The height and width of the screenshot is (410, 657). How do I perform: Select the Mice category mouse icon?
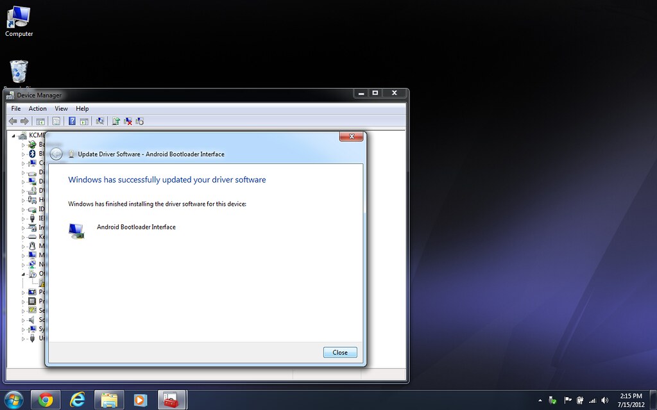[x=32, y=245]
